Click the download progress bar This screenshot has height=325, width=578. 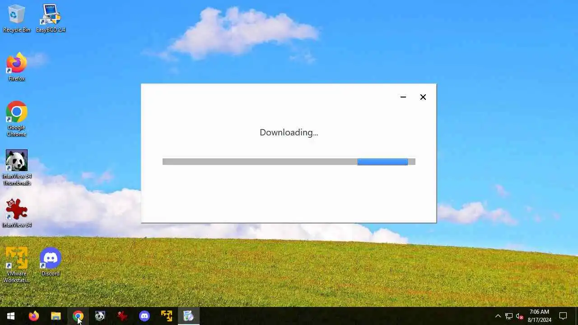(x=289, y=162)
